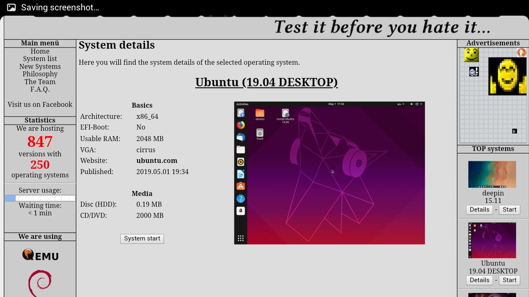Select the 847 versions count
The image size is (529, 297).
pos(40,141)
